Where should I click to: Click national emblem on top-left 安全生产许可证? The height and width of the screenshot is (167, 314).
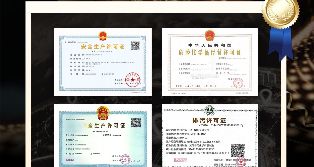click(103, 36)
